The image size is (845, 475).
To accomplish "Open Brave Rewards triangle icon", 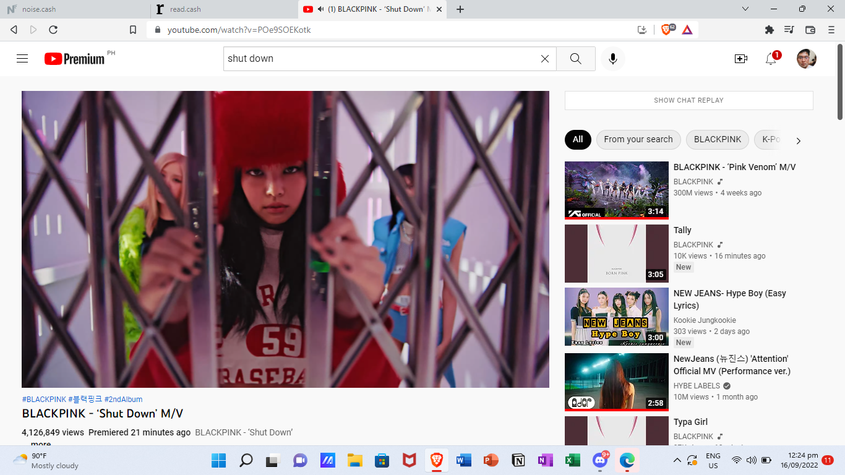I will pos(687,30).
